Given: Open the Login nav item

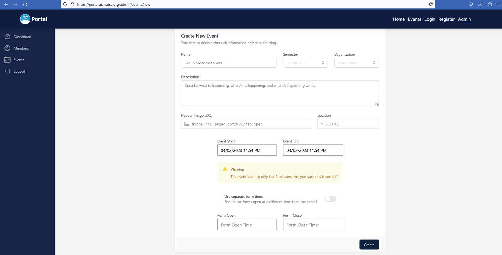Looking at the screenshot, I should pyautogui.click(x=430, y=19).
